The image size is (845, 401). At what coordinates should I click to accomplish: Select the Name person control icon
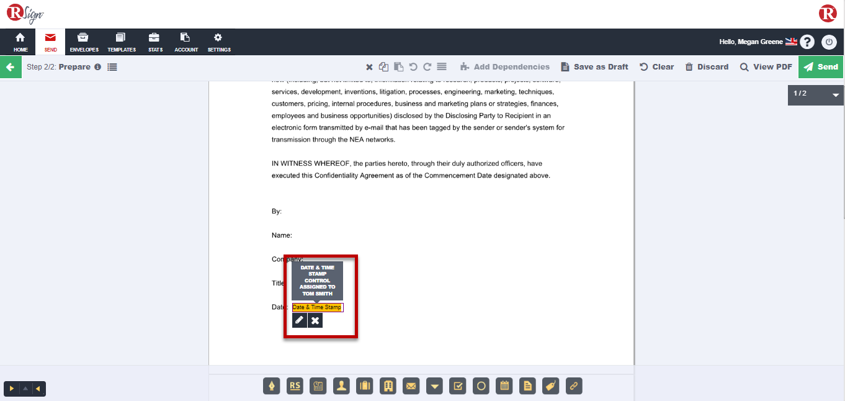coord(341,386)
